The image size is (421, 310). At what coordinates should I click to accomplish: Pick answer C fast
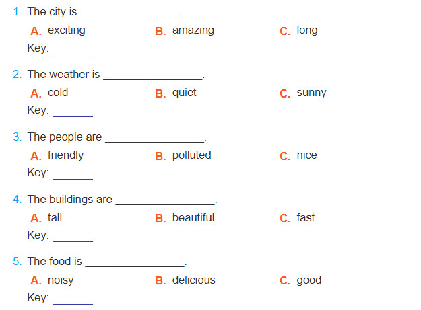pos(297,218)
